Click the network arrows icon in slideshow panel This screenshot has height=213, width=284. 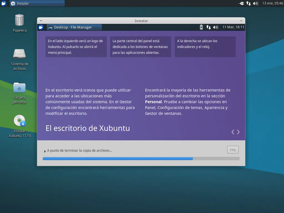pos(209,27)
